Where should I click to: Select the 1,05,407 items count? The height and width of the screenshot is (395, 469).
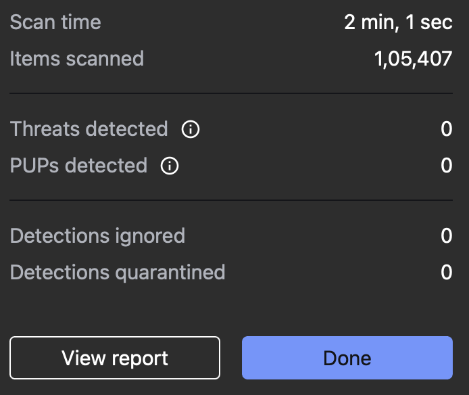pos(413,59)
